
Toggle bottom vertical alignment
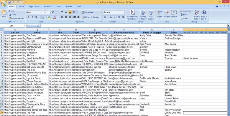70,12
